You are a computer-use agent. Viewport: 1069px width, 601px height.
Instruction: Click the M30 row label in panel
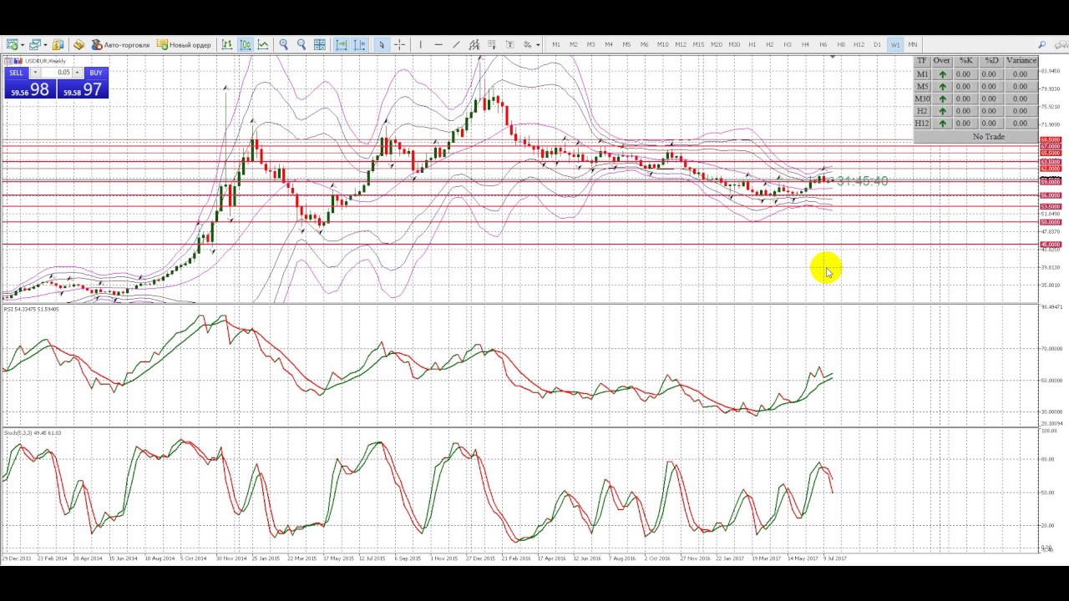coord(922,98)
